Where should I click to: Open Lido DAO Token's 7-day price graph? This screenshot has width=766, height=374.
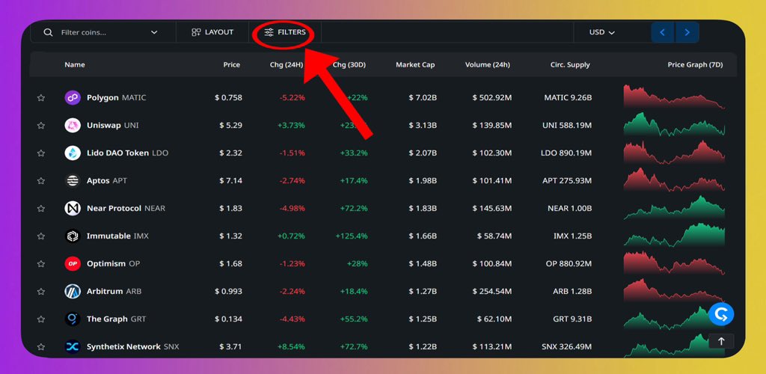tap(674, 152)
